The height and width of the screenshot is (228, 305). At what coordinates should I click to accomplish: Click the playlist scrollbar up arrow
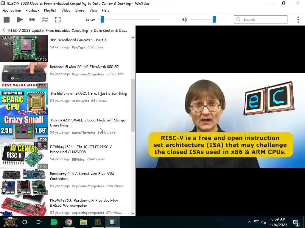[x=133, y=38]
